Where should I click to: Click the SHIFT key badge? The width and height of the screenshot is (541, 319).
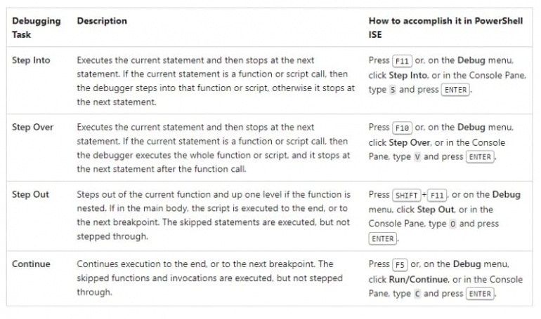(x=406, y=196)
